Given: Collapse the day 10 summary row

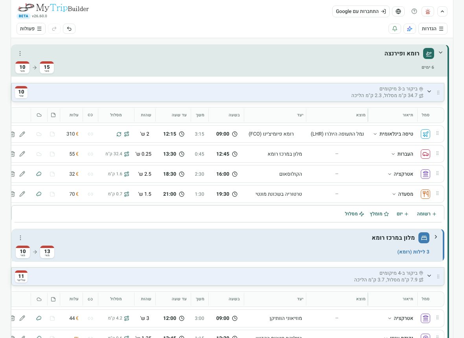Looking at the screenshot, I should [x=429, y=91].
